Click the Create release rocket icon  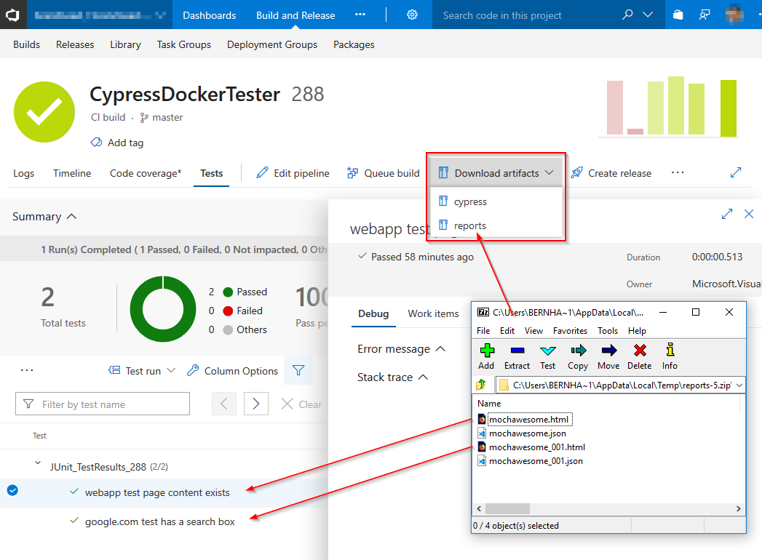point(577,172)
